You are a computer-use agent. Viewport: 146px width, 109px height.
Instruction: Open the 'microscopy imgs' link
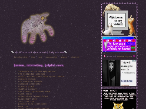[27, 99]
